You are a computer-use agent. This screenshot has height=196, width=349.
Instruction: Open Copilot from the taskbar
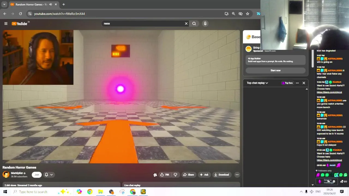click(x=79, y=192)
